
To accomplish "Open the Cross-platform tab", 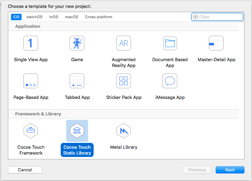I will tap(98, 17).
